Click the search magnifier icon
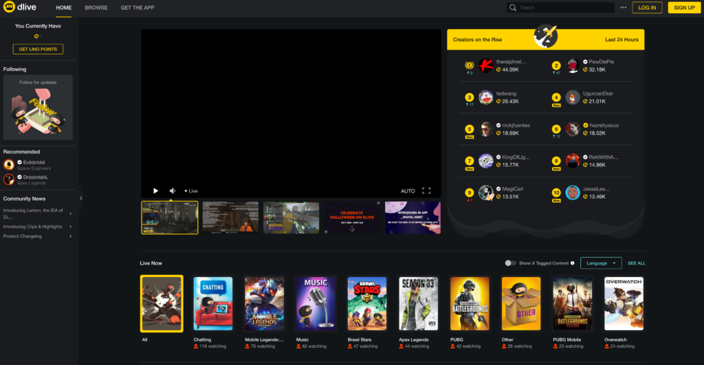This screenshot has height=365, width=704. [513, 8]
